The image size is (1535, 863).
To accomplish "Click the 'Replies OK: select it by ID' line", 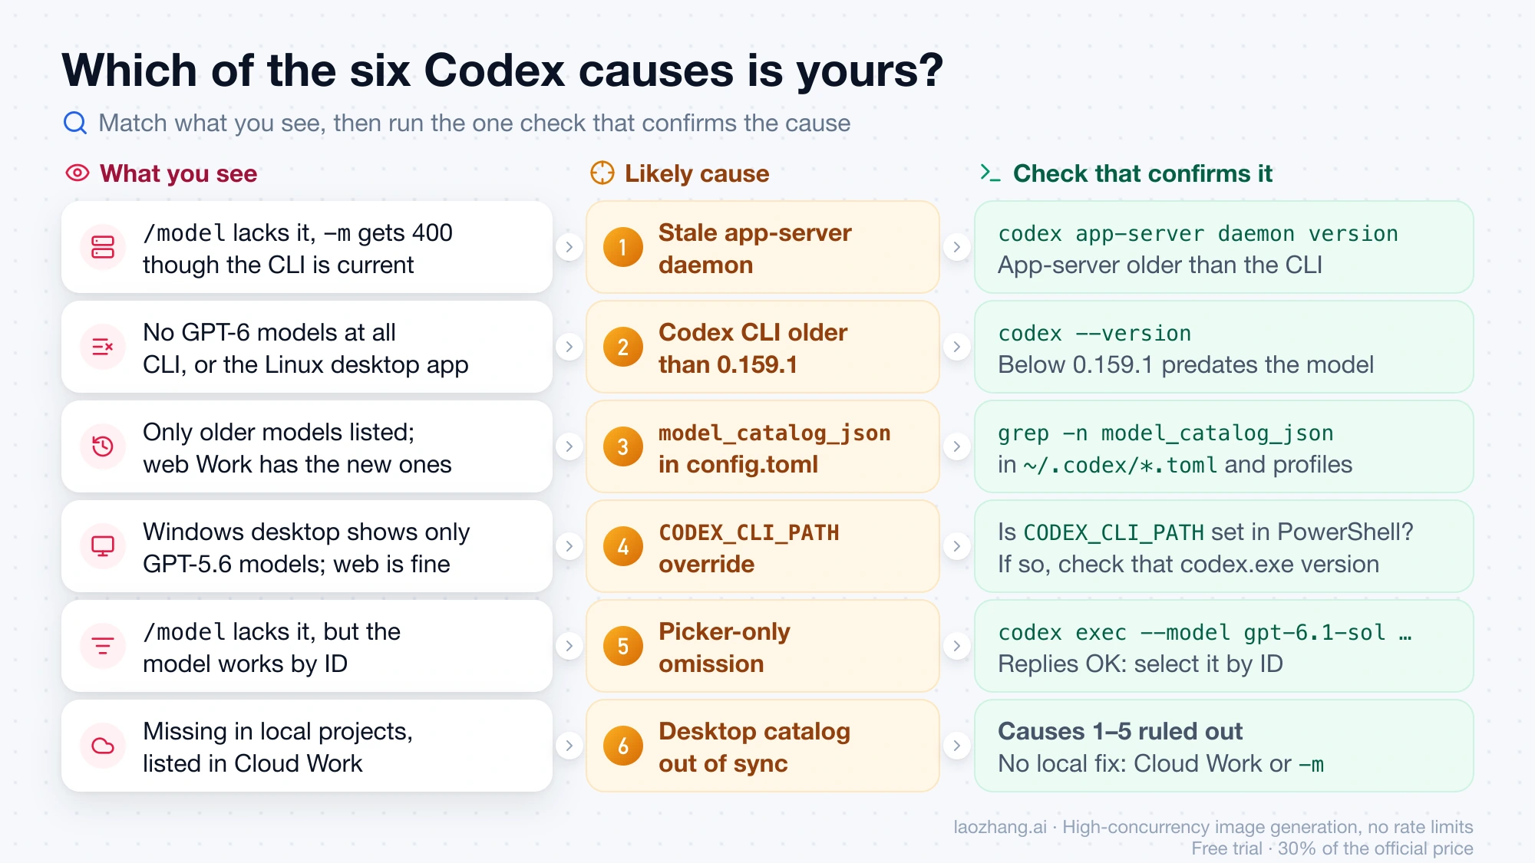I will point(1141,664).
